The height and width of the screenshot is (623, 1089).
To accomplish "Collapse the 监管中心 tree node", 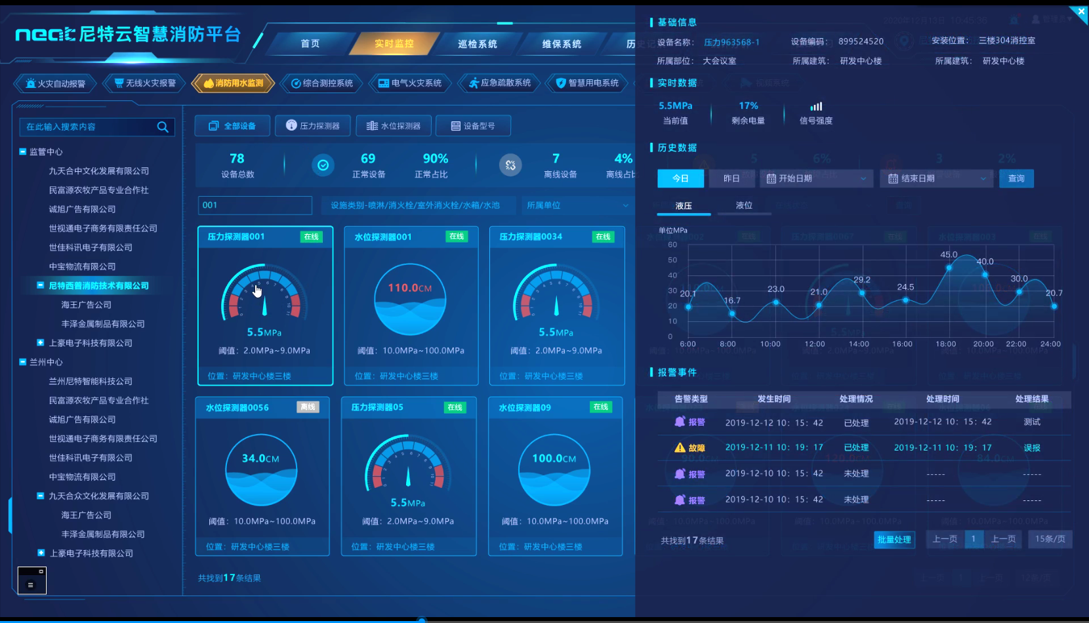I will tap(23, 151).
